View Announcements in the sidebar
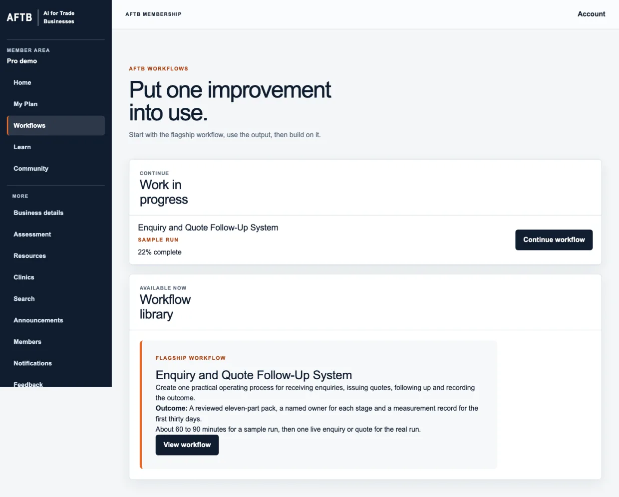Viewport: 619px width, 497px height. pos(56,320)
